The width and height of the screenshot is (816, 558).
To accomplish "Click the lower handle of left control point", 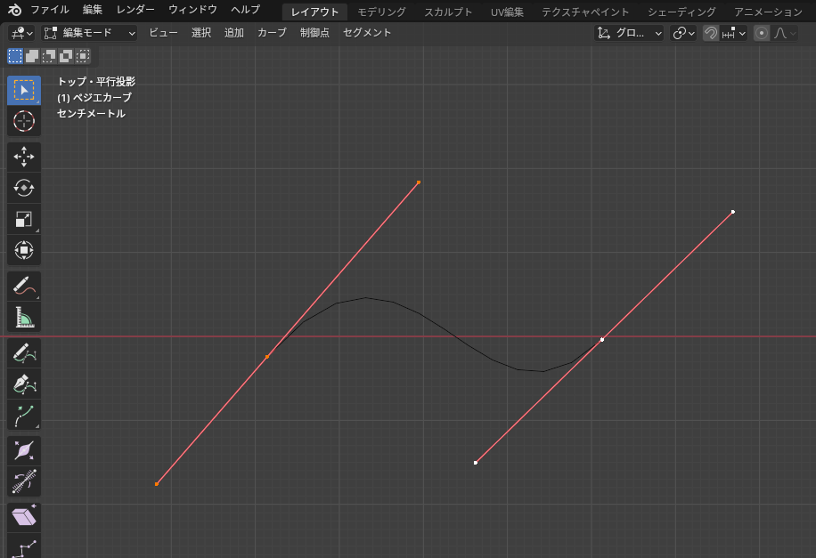I will click(x=157, y=484).
